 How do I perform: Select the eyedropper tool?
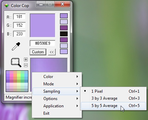[16, 46]
